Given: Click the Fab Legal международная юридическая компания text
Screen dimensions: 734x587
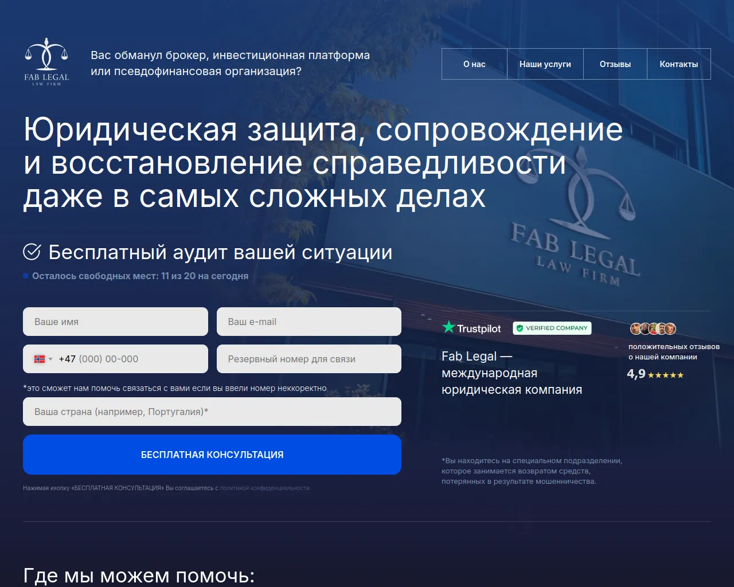Looking at the screenshot, I should 512,373.
